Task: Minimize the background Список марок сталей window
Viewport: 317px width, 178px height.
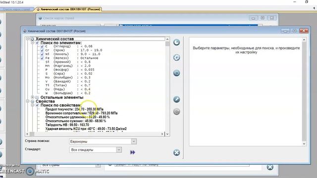Action: click(x=253, y=18)
